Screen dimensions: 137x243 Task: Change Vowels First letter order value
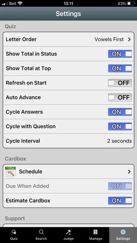(x=109, y=39)
